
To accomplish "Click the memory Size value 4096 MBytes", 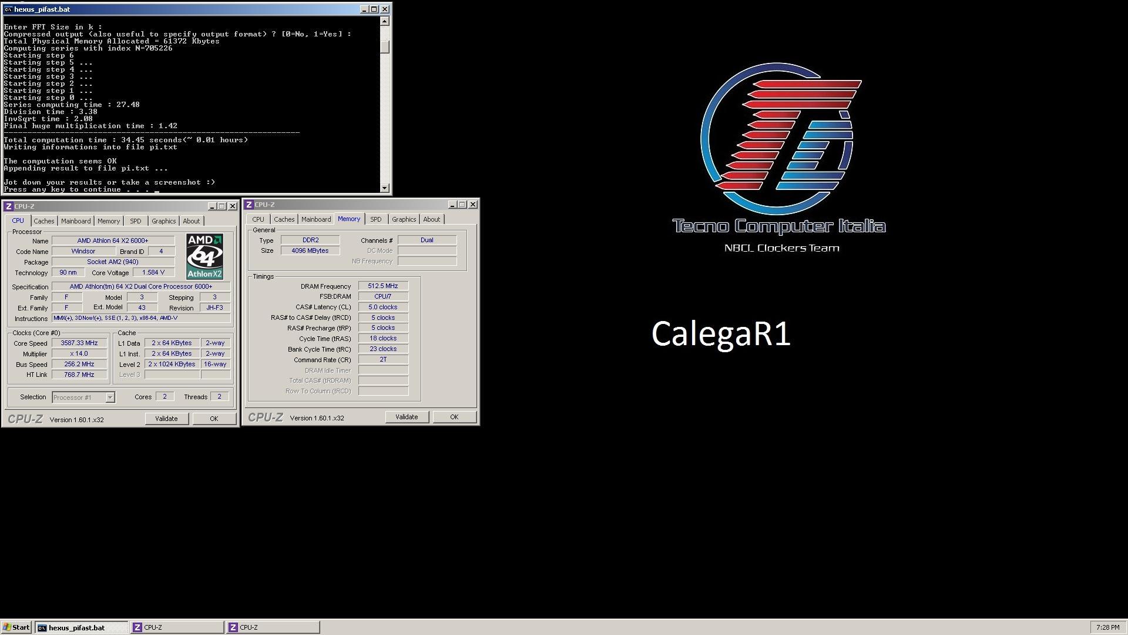I will [x=310, y=250].
